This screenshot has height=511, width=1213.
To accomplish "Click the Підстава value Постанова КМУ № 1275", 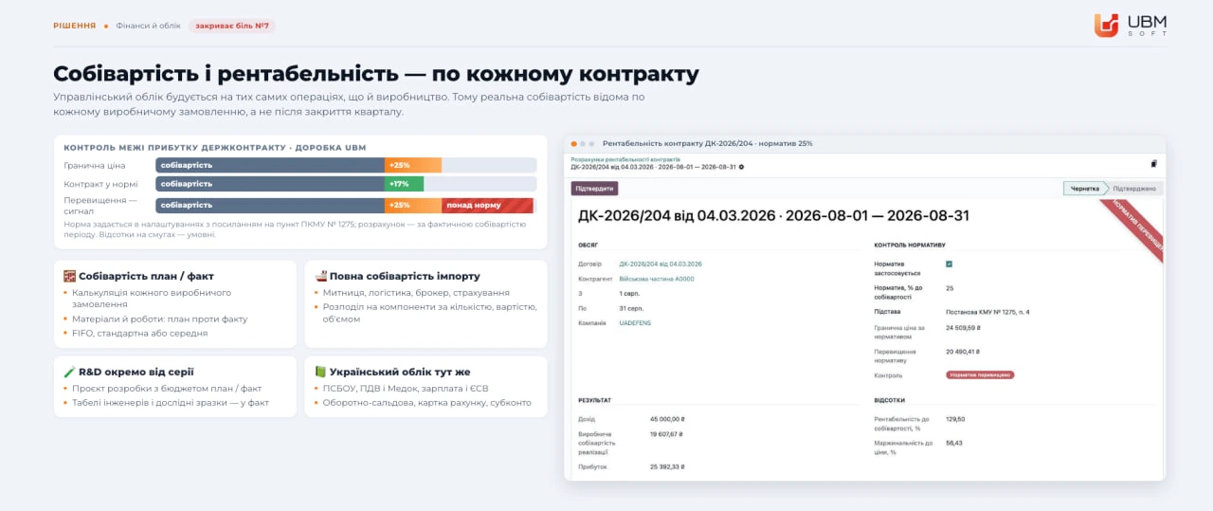I will tap(987, 311).
